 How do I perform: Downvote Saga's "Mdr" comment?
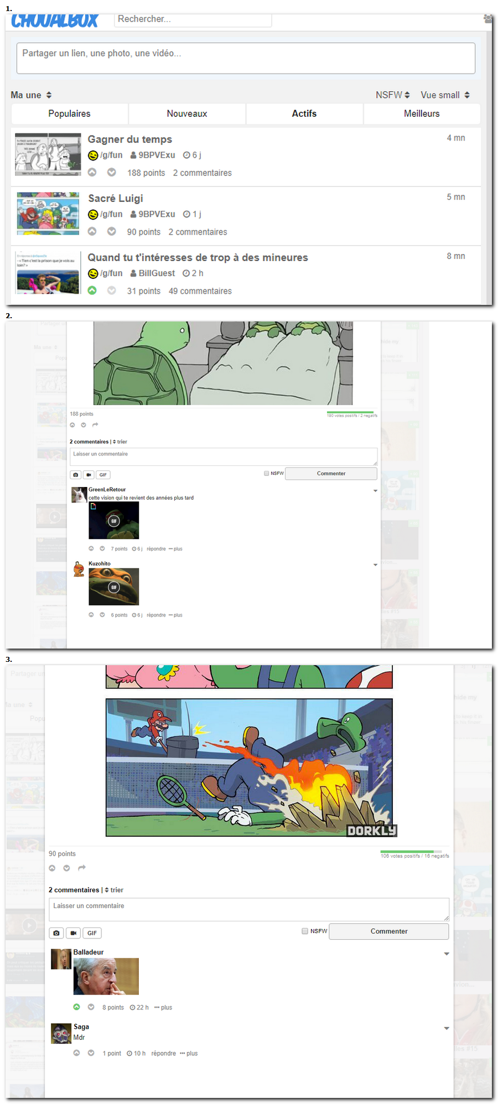click(x=91, y=1053)
